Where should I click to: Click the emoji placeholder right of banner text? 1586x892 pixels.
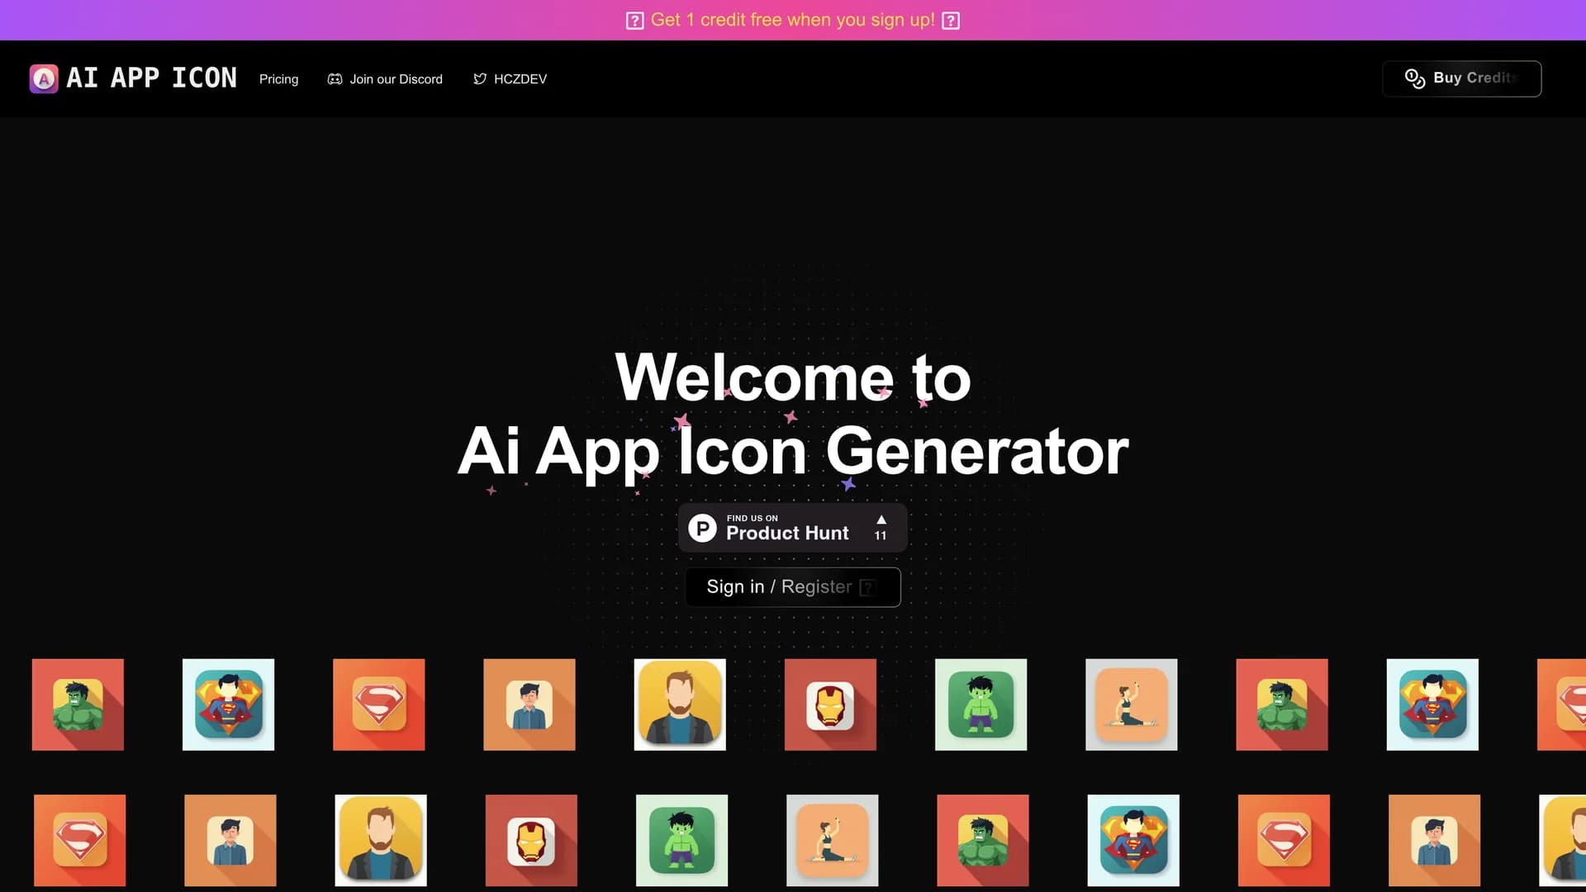pyautogui.click(x=951, y=21)
